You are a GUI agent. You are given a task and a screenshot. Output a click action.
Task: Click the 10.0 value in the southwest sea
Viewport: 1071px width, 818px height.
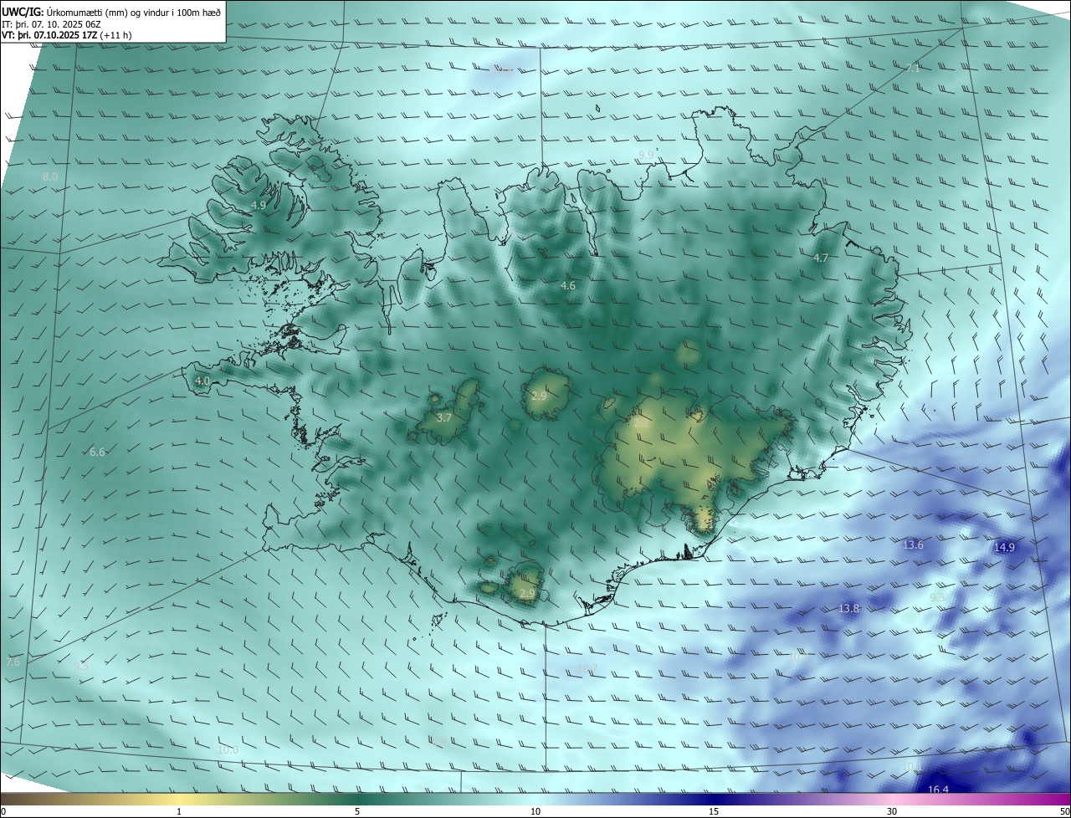tap(228, 750)
